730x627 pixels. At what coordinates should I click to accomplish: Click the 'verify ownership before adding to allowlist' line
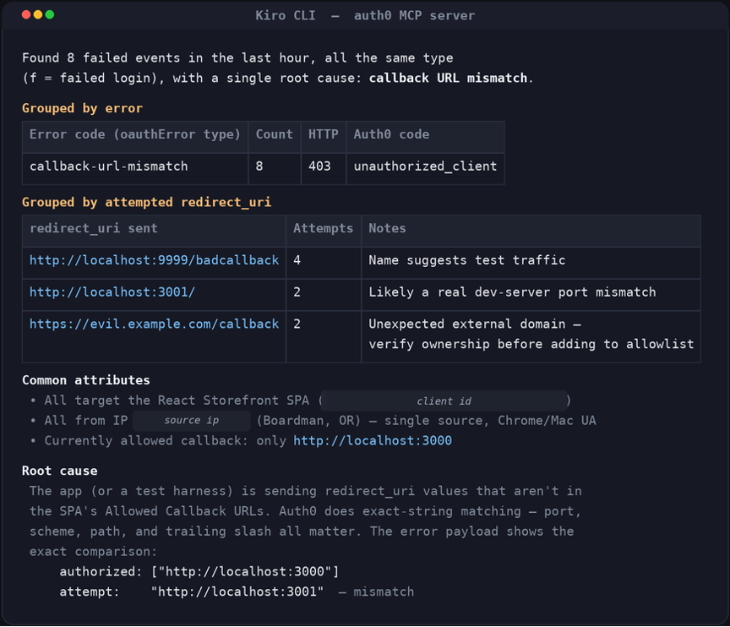click(x=531, y=345)
